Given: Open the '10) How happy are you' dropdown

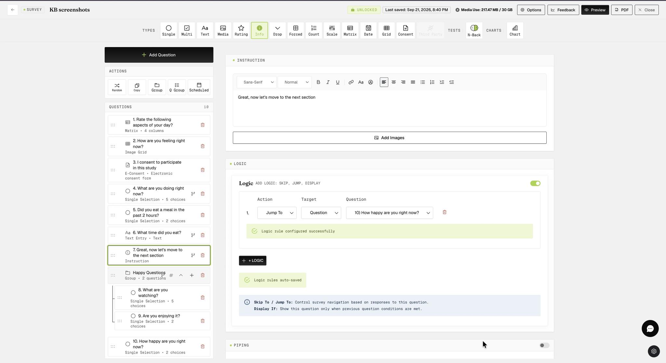Looking at the screenshot, I should coord(389,213).
